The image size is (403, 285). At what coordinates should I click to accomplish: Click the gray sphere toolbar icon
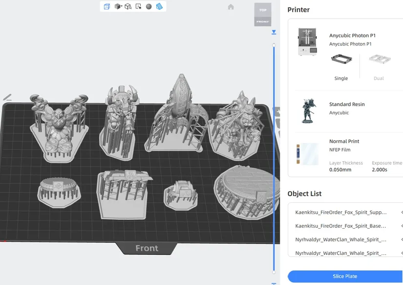click(x=148, y=6)
